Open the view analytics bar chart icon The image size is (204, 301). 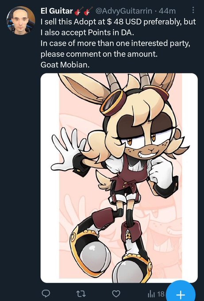click(x=151, y=294)
